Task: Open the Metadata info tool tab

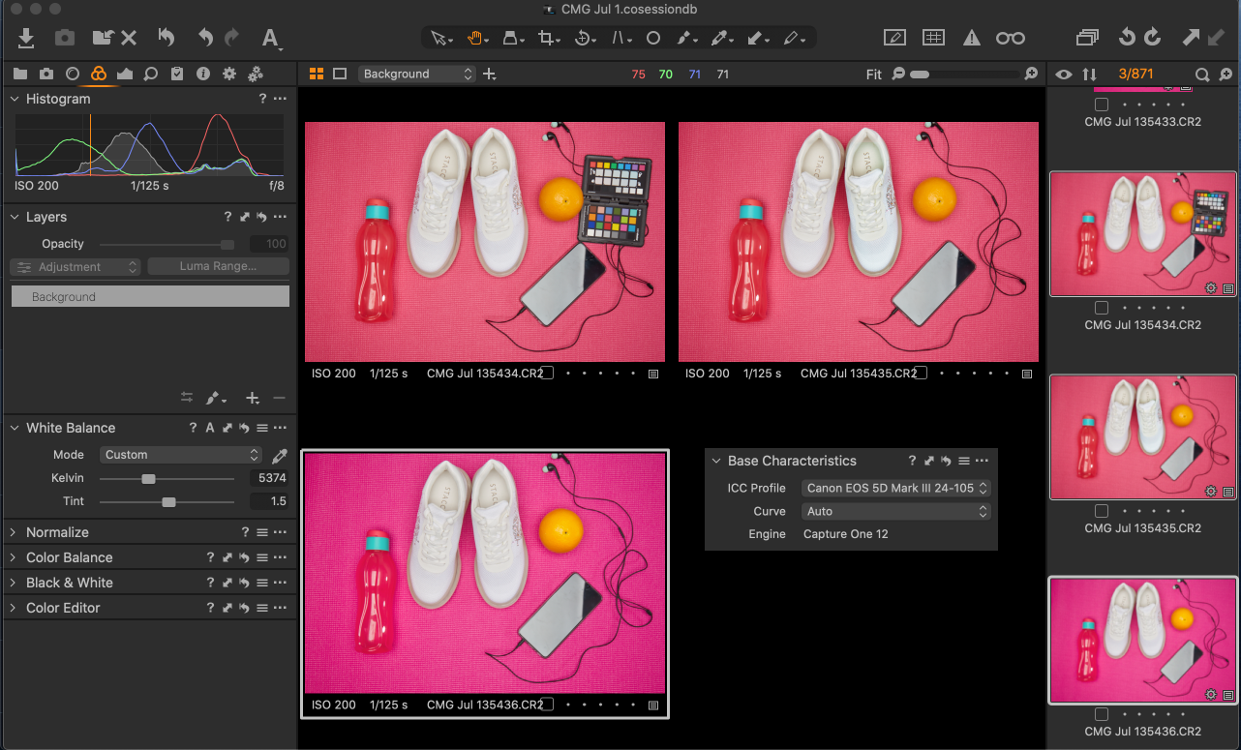Action: (203, 74)
